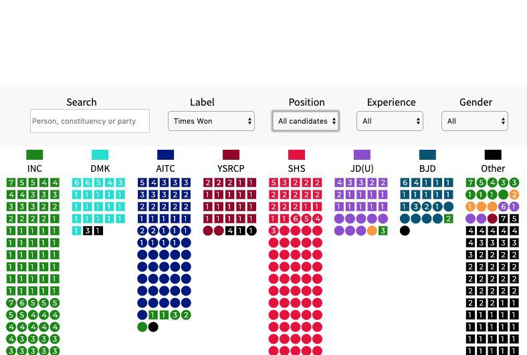Select the dark blue AITC legend swatch
The height and width of the screenshot is (355, 527).
166,155
